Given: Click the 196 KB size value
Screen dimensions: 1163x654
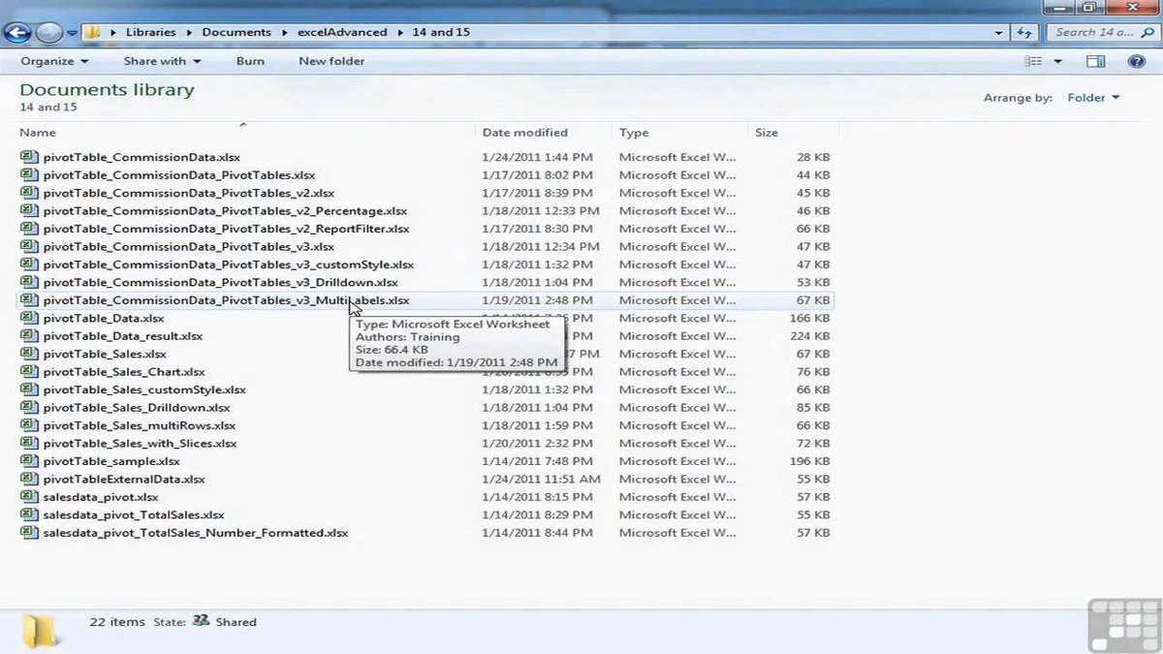Looking at the screenshot, I should (810, 461).
